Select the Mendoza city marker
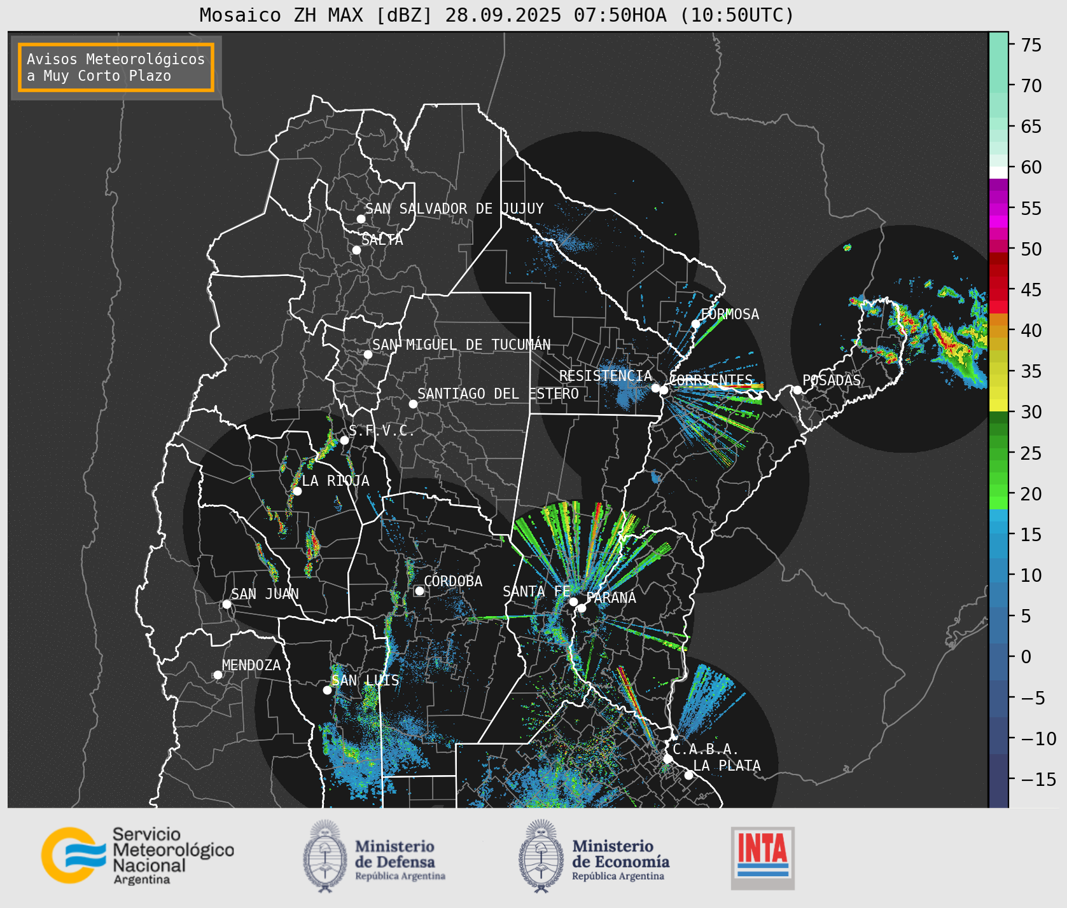Viewport: 1067px width, 908px height. point(218,675)
